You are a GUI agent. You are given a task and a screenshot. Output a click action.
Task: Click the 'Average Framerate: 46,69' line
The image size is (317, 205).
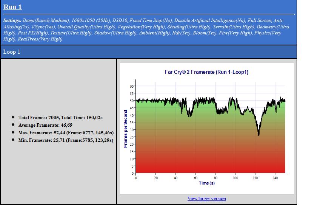[45, 125]
